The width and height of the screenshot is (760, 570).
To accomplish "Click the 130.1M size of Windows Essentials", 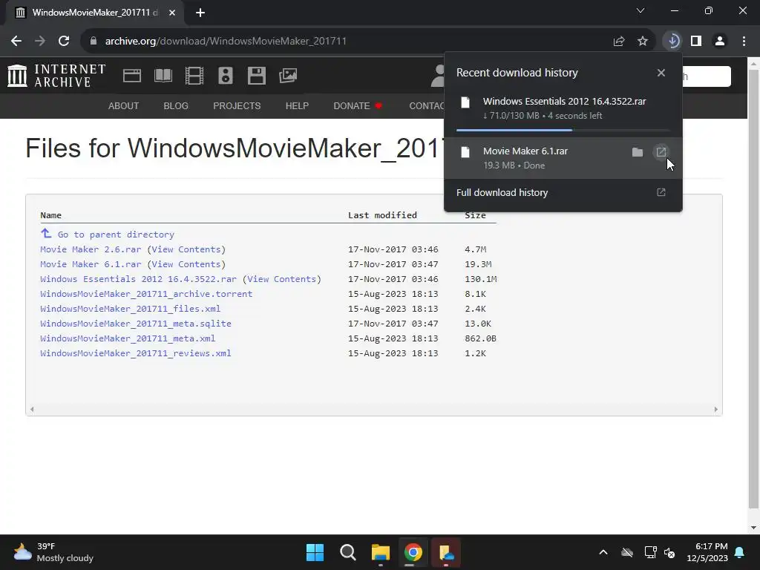I will [x=480, y=279].
